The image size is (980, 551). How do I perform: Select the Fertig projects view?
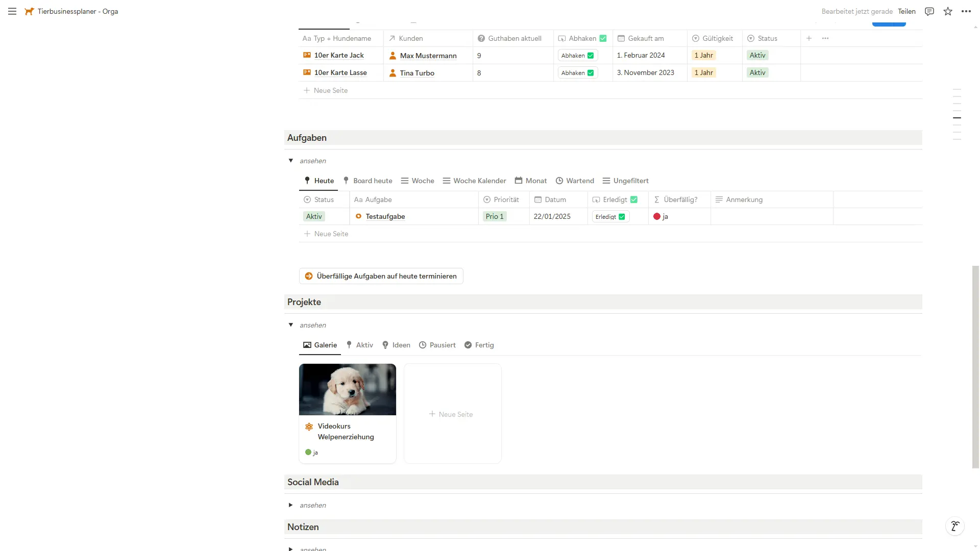(x=479, y=345)
